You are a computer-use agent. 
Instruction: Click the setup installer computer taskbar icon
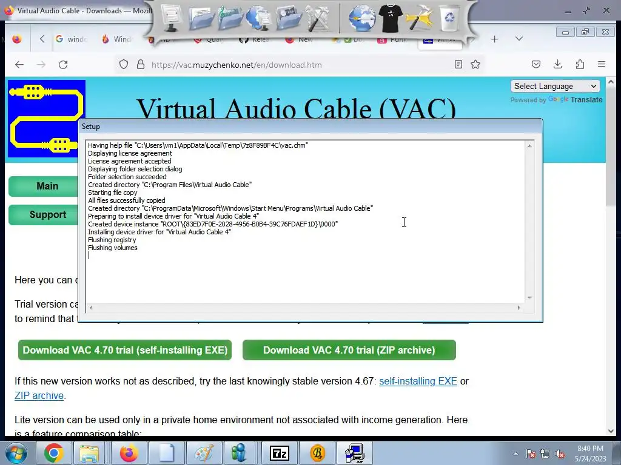pos(354,453)
